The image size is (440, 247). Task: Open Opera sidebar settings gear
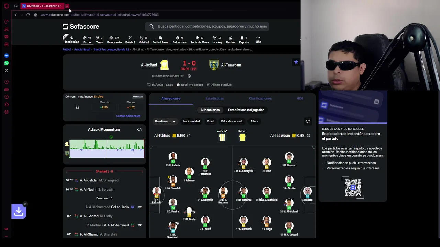tap(6, 112)
